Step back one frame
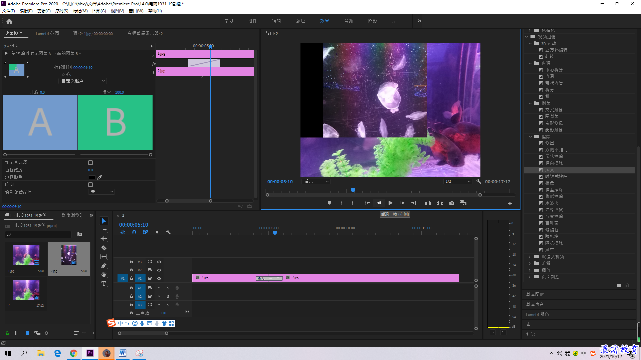Viewport: 641px width, 360px height. [x=379, y=203]
